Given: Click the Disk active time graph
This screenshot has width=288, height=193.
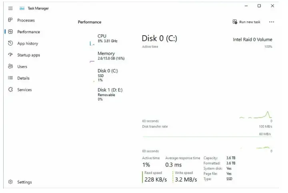Looking at the screenshot, I should tap(207, 84).
